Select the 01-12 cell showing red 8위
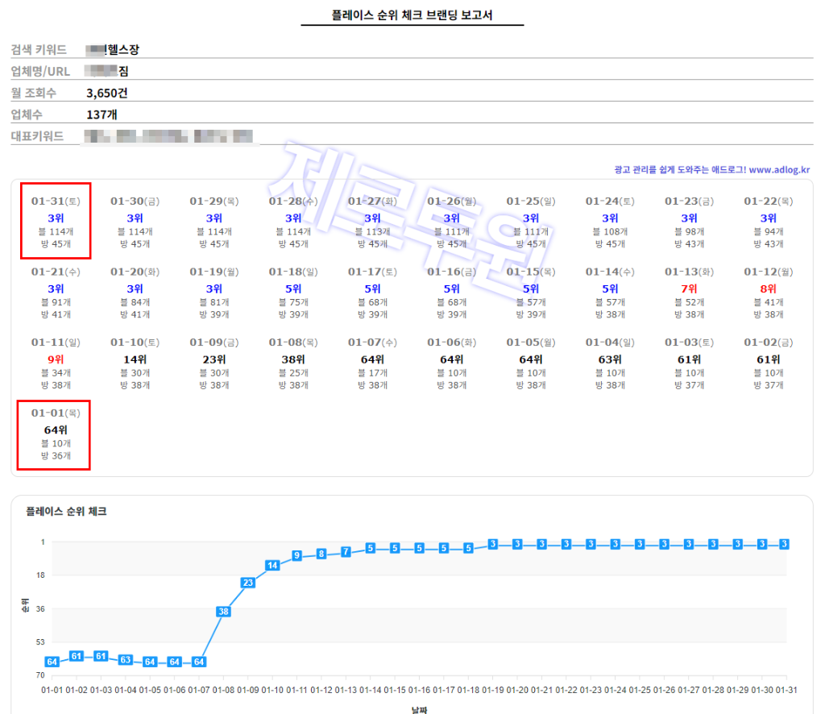The image size is (825, 714). tap(769, 287)
